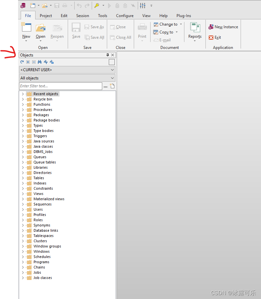
Task: Click the wrench filter icon in Objects toolbar
Action: [x=46, y=62]
